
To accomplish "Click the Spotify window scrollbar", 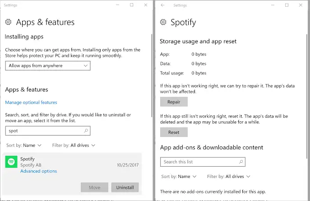I will click(307, 97).
